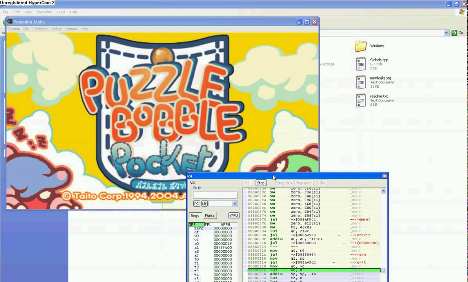This screenshot has width=468, height=282.
Task: Open the System menu in Potemkin
Action: coord(14,29)
